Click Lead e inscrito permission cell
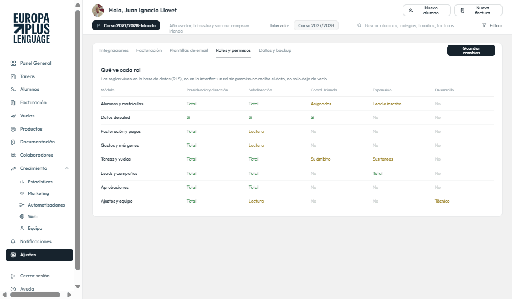Screen dimensions: 512x299 [387, 104]
